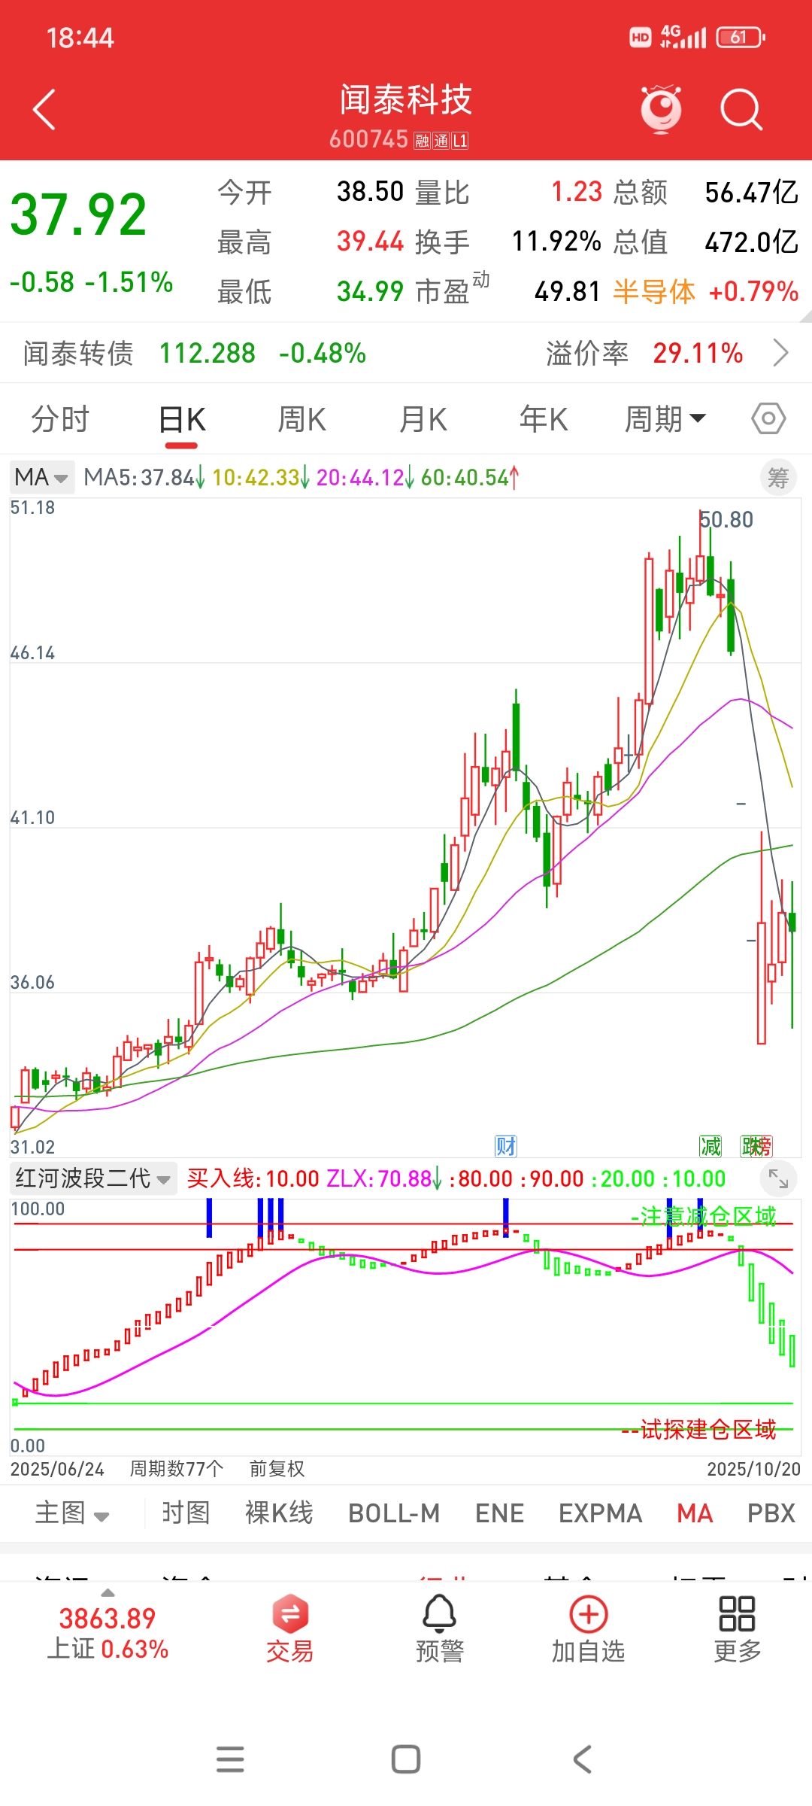Viewport: 812px width, 1806px height.
Task: Tap Android recent apps menu button
Action: (230, 1759)
